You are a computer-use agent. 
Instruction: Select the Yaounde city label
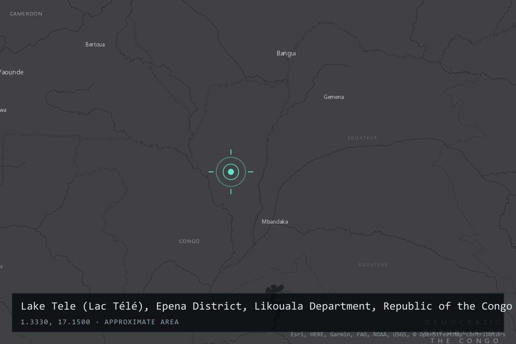pos(11,72)
